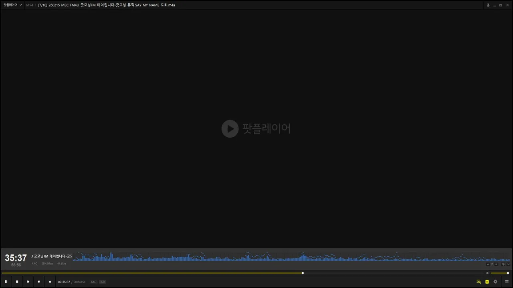Click the 44.1khz sample rate info
The image size is (513, 288).
[62, 264]
